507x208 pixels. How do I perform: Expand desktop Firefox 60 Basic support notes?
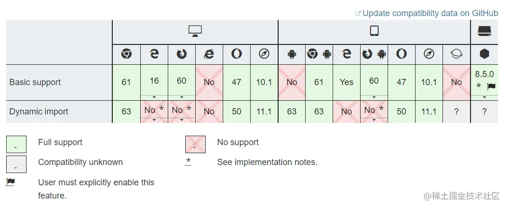point(181,97)
